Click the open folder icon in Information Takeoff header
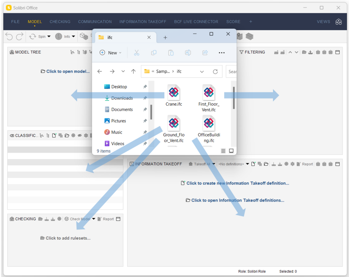The width and height of the screenshot is (349, 277). pos(266,164)
